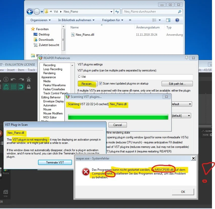The width and height of the screenshot is (215, 209).
Task: Sort files by the Name column
Action: [75, 27]
